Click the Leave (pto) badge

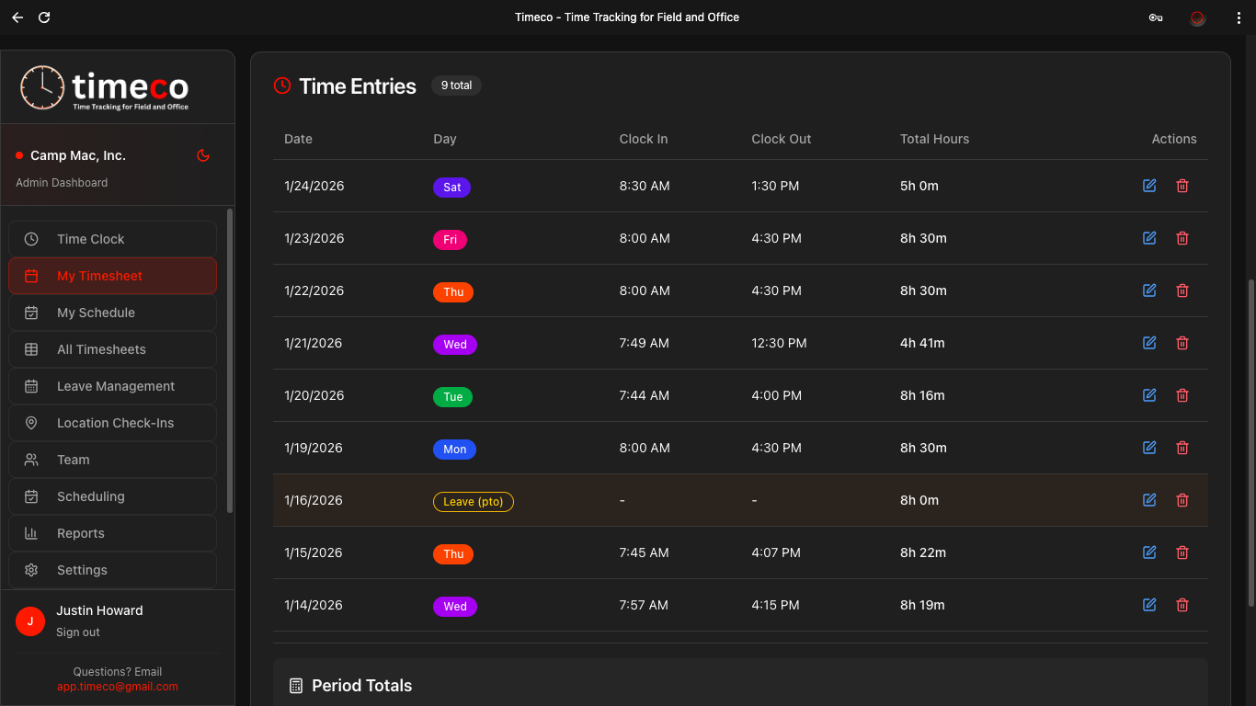point(474,501)
